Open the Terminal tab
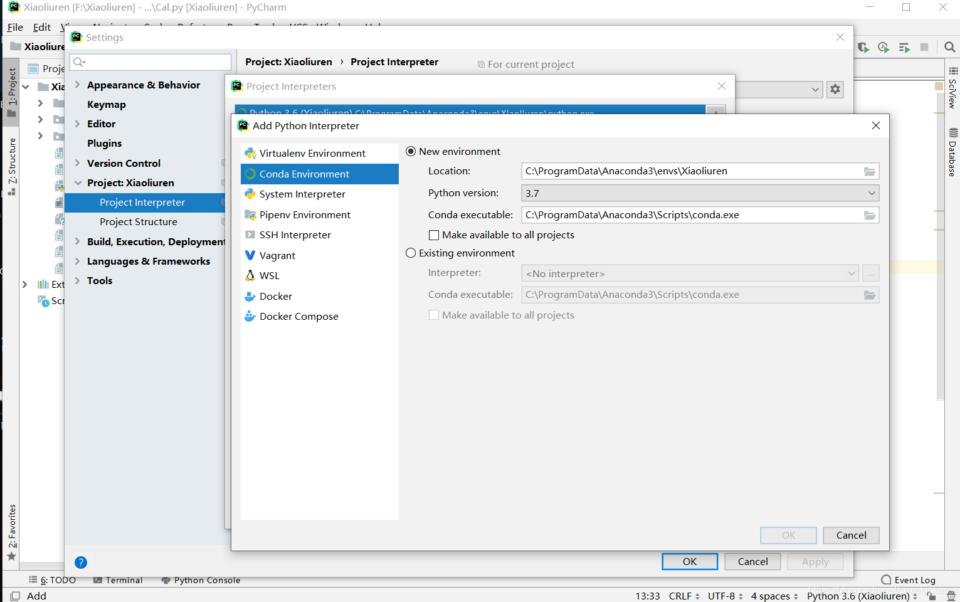The width and height of the screenshot is (960, 602). click(118, 580)
